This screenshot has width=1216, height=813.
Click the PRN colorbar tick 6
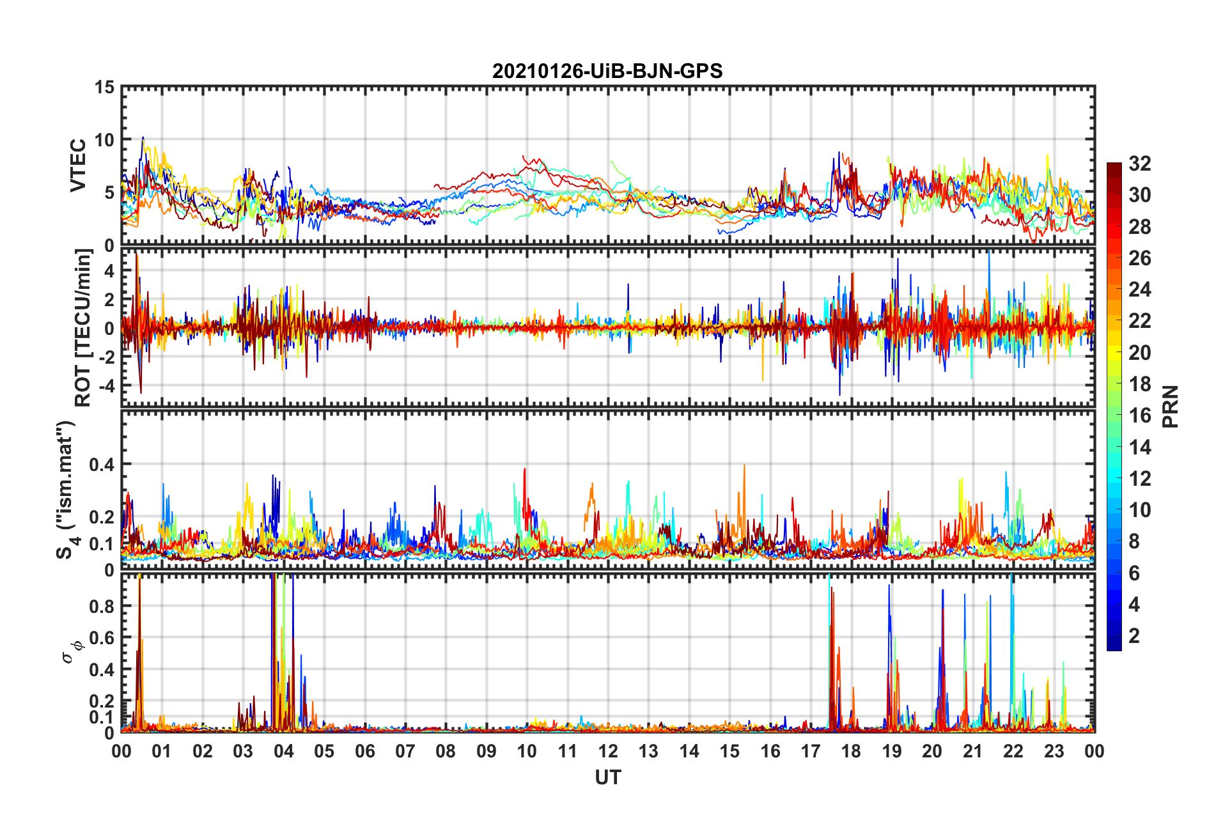click(x=1134, y=573)
